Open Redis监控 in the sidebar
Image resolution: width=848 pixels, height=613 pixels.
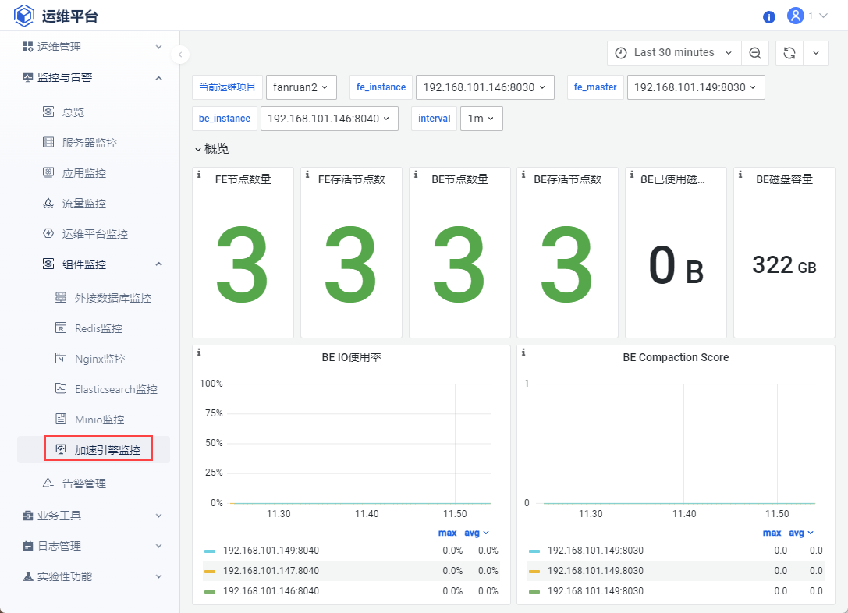coord(98,328)
